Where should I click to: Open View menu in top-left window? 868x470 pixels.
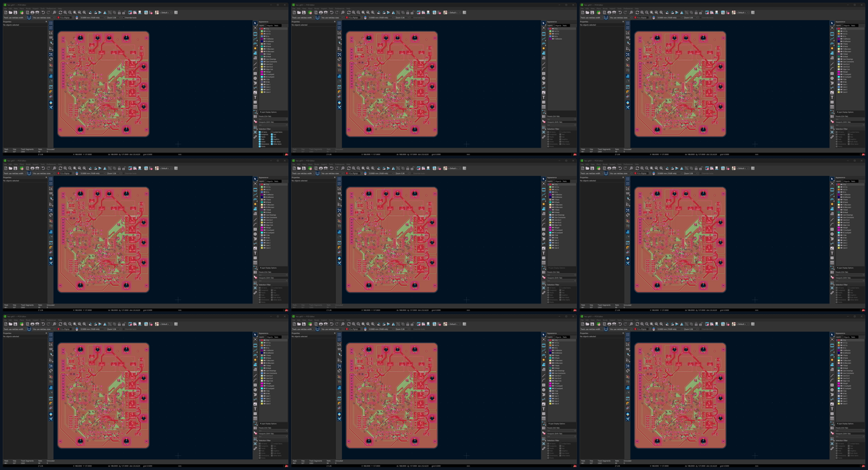point(15,9)
